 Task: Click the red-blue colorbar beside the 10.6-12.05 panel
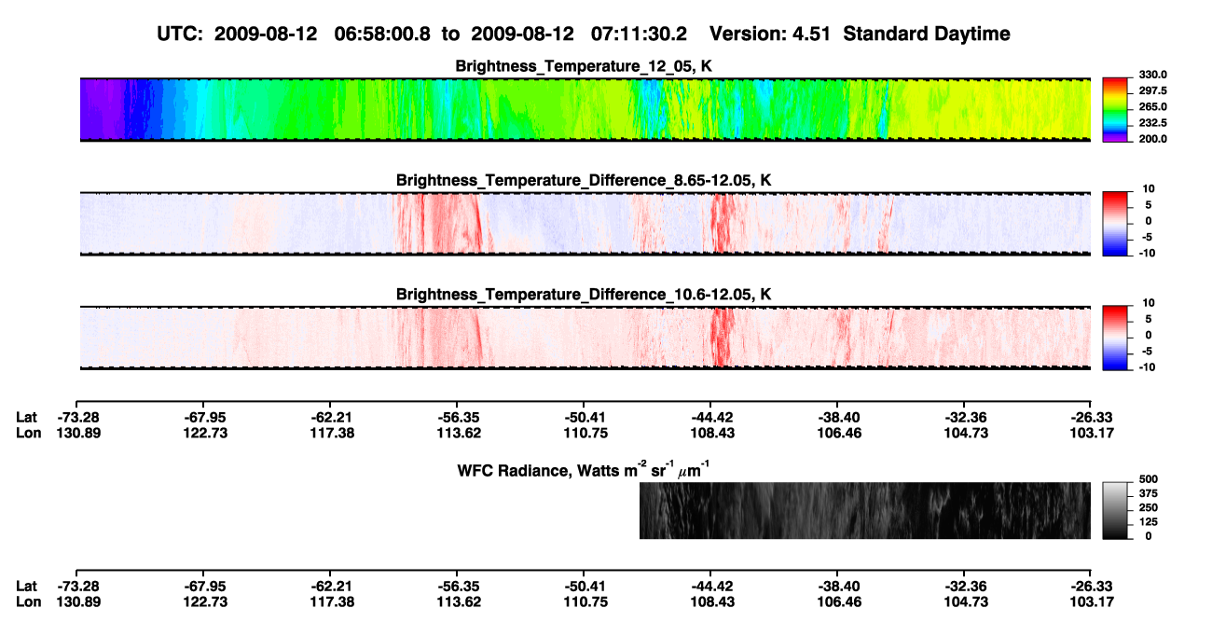pyautogui.click(x=1116, y=338)
